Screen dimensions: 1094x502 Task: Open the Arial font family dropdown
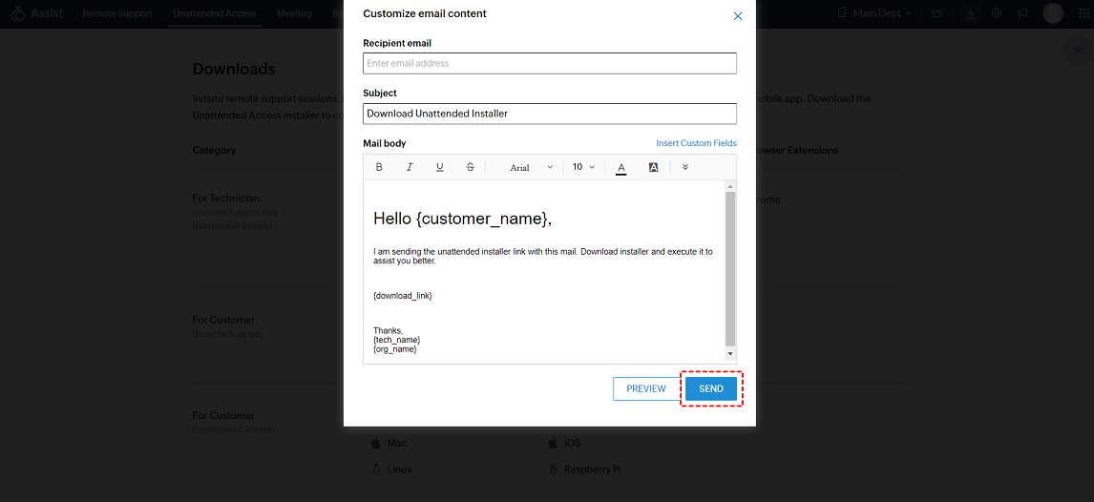(x=531, y=167)
